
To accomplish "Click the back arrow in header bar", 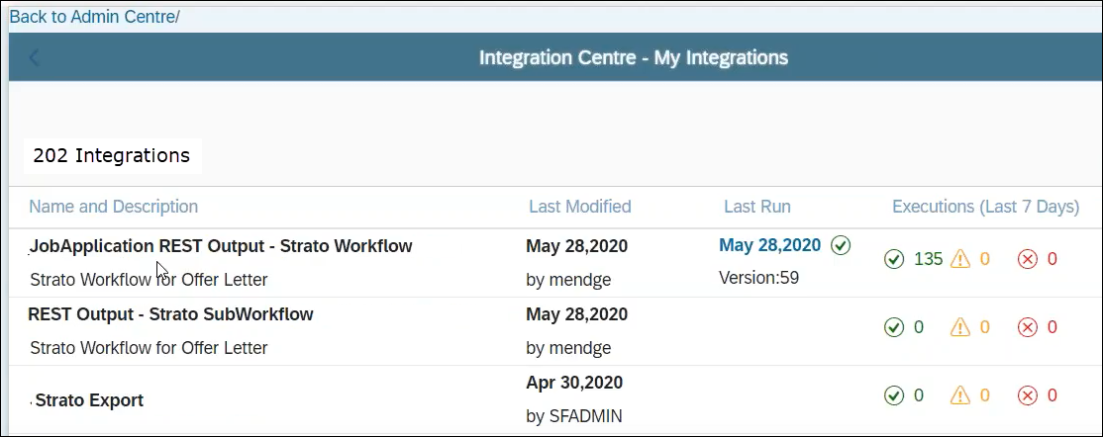I will tap(35, 58).
